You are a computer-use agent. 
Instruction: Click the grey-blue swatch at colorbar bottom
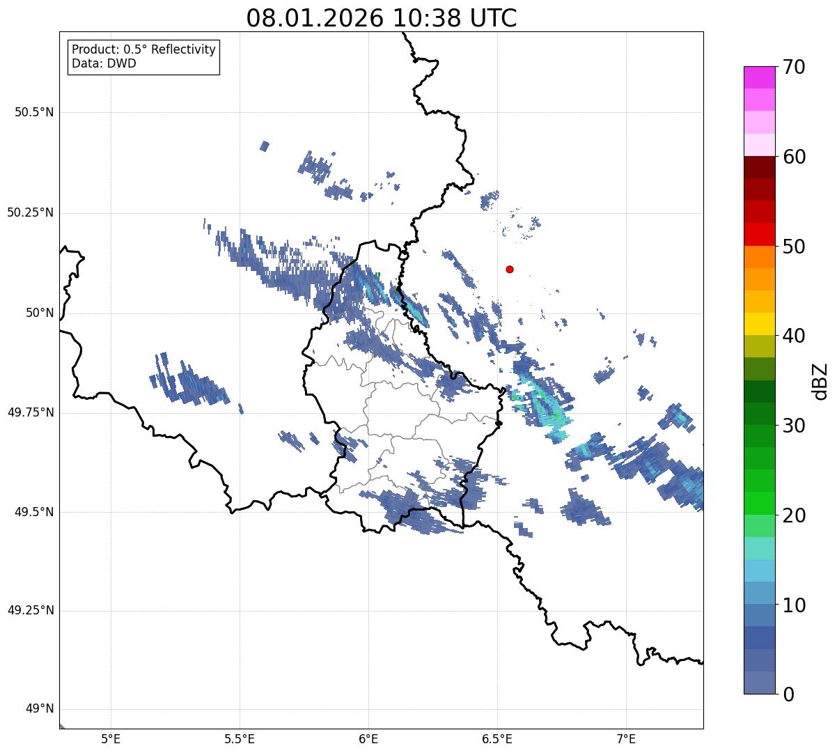759,683
